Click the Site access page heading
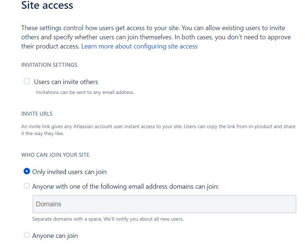This screenshot has height=246, width=305. tap(47, 6)
